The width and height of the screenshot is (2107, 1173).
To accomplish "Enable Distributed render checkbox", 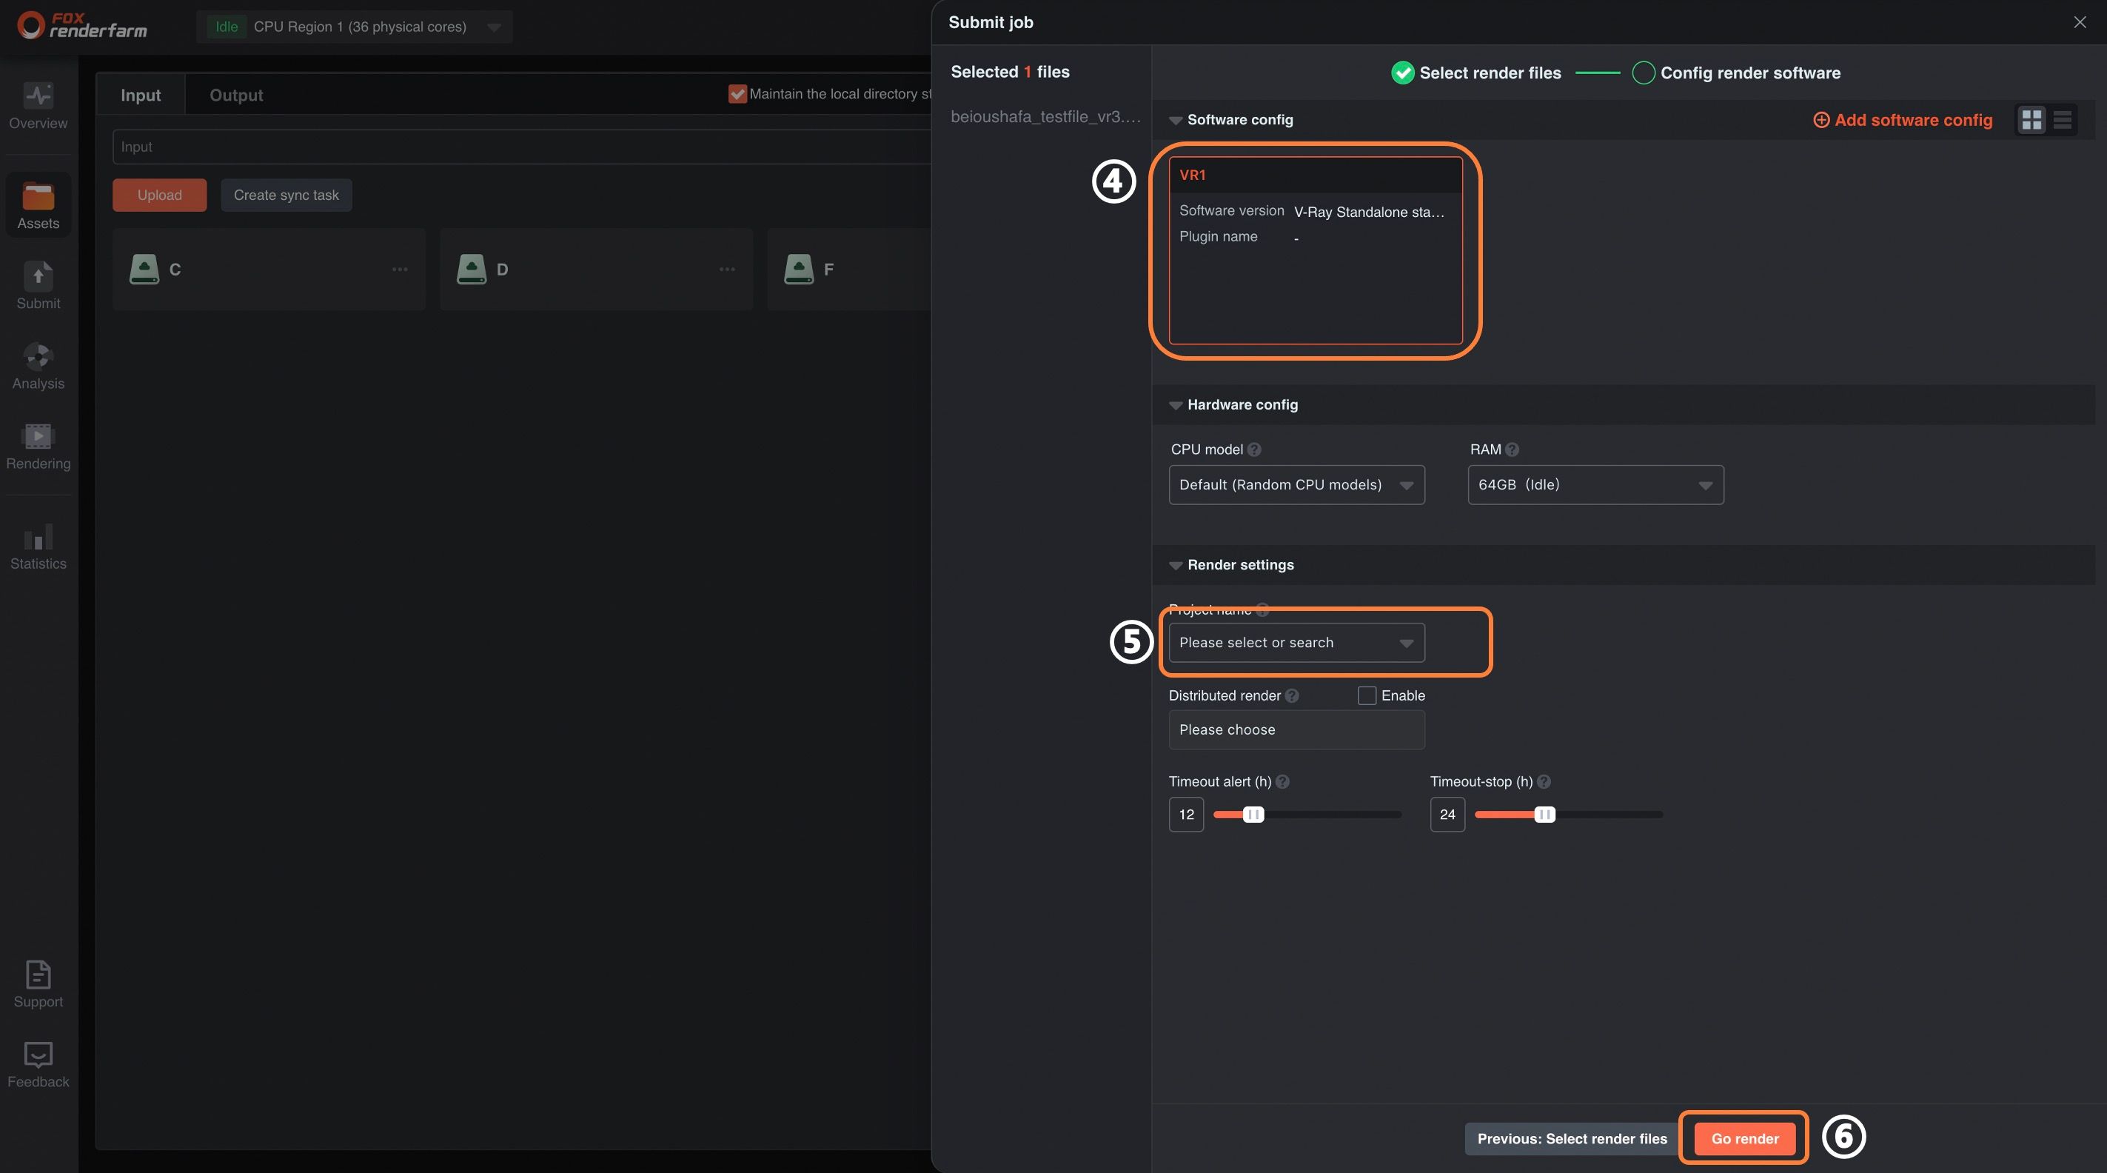I will pyautogui.click(x=1366, y=695).
